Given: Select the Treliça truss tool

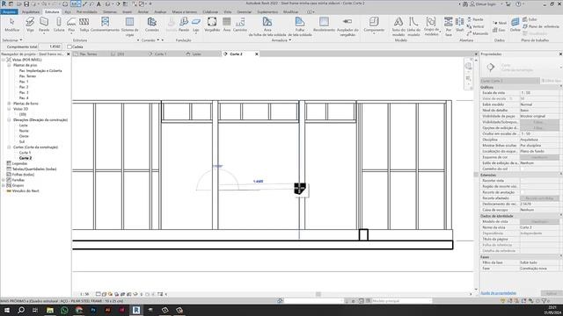Looking at the screenshot, I should (x=84, y=25).
